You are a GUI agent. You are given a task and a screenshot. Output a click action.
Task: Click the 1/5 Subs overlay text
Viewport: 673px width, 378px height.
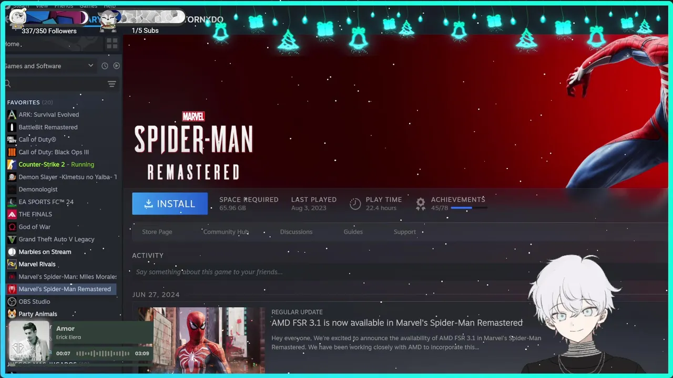[145, 30]
